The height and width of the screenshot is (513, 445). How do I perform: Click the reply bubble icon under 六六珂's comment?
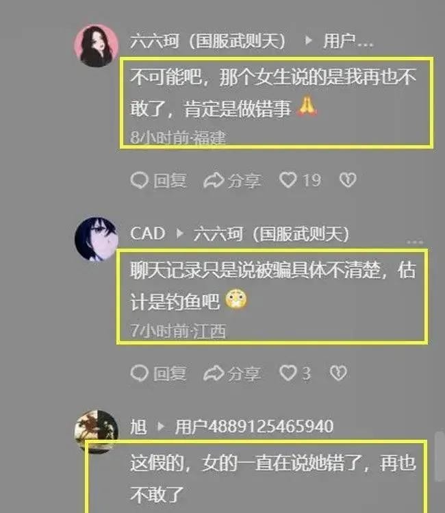[x=140, y=180]
